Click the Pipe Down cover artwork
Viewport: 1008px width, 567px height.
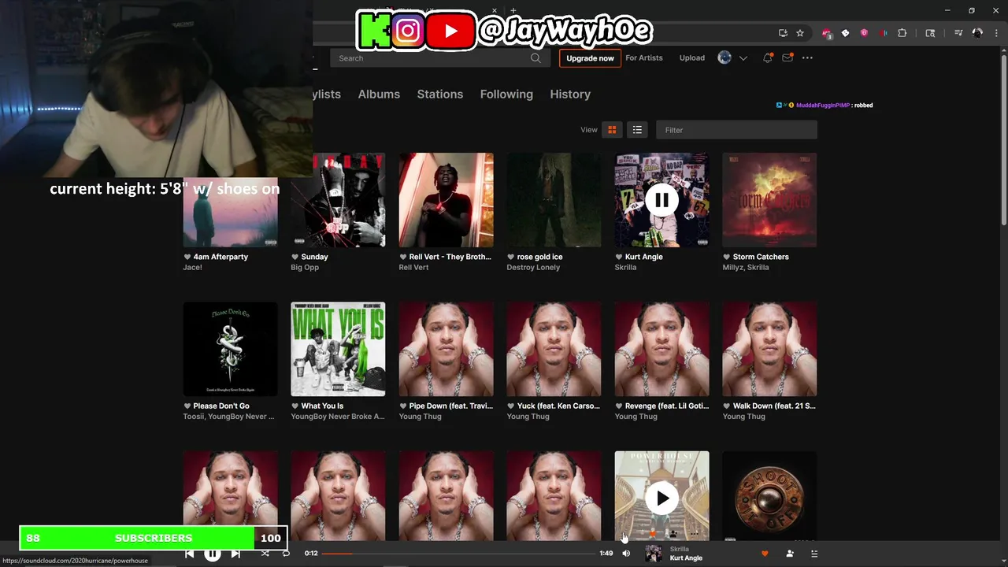[446, 349]
